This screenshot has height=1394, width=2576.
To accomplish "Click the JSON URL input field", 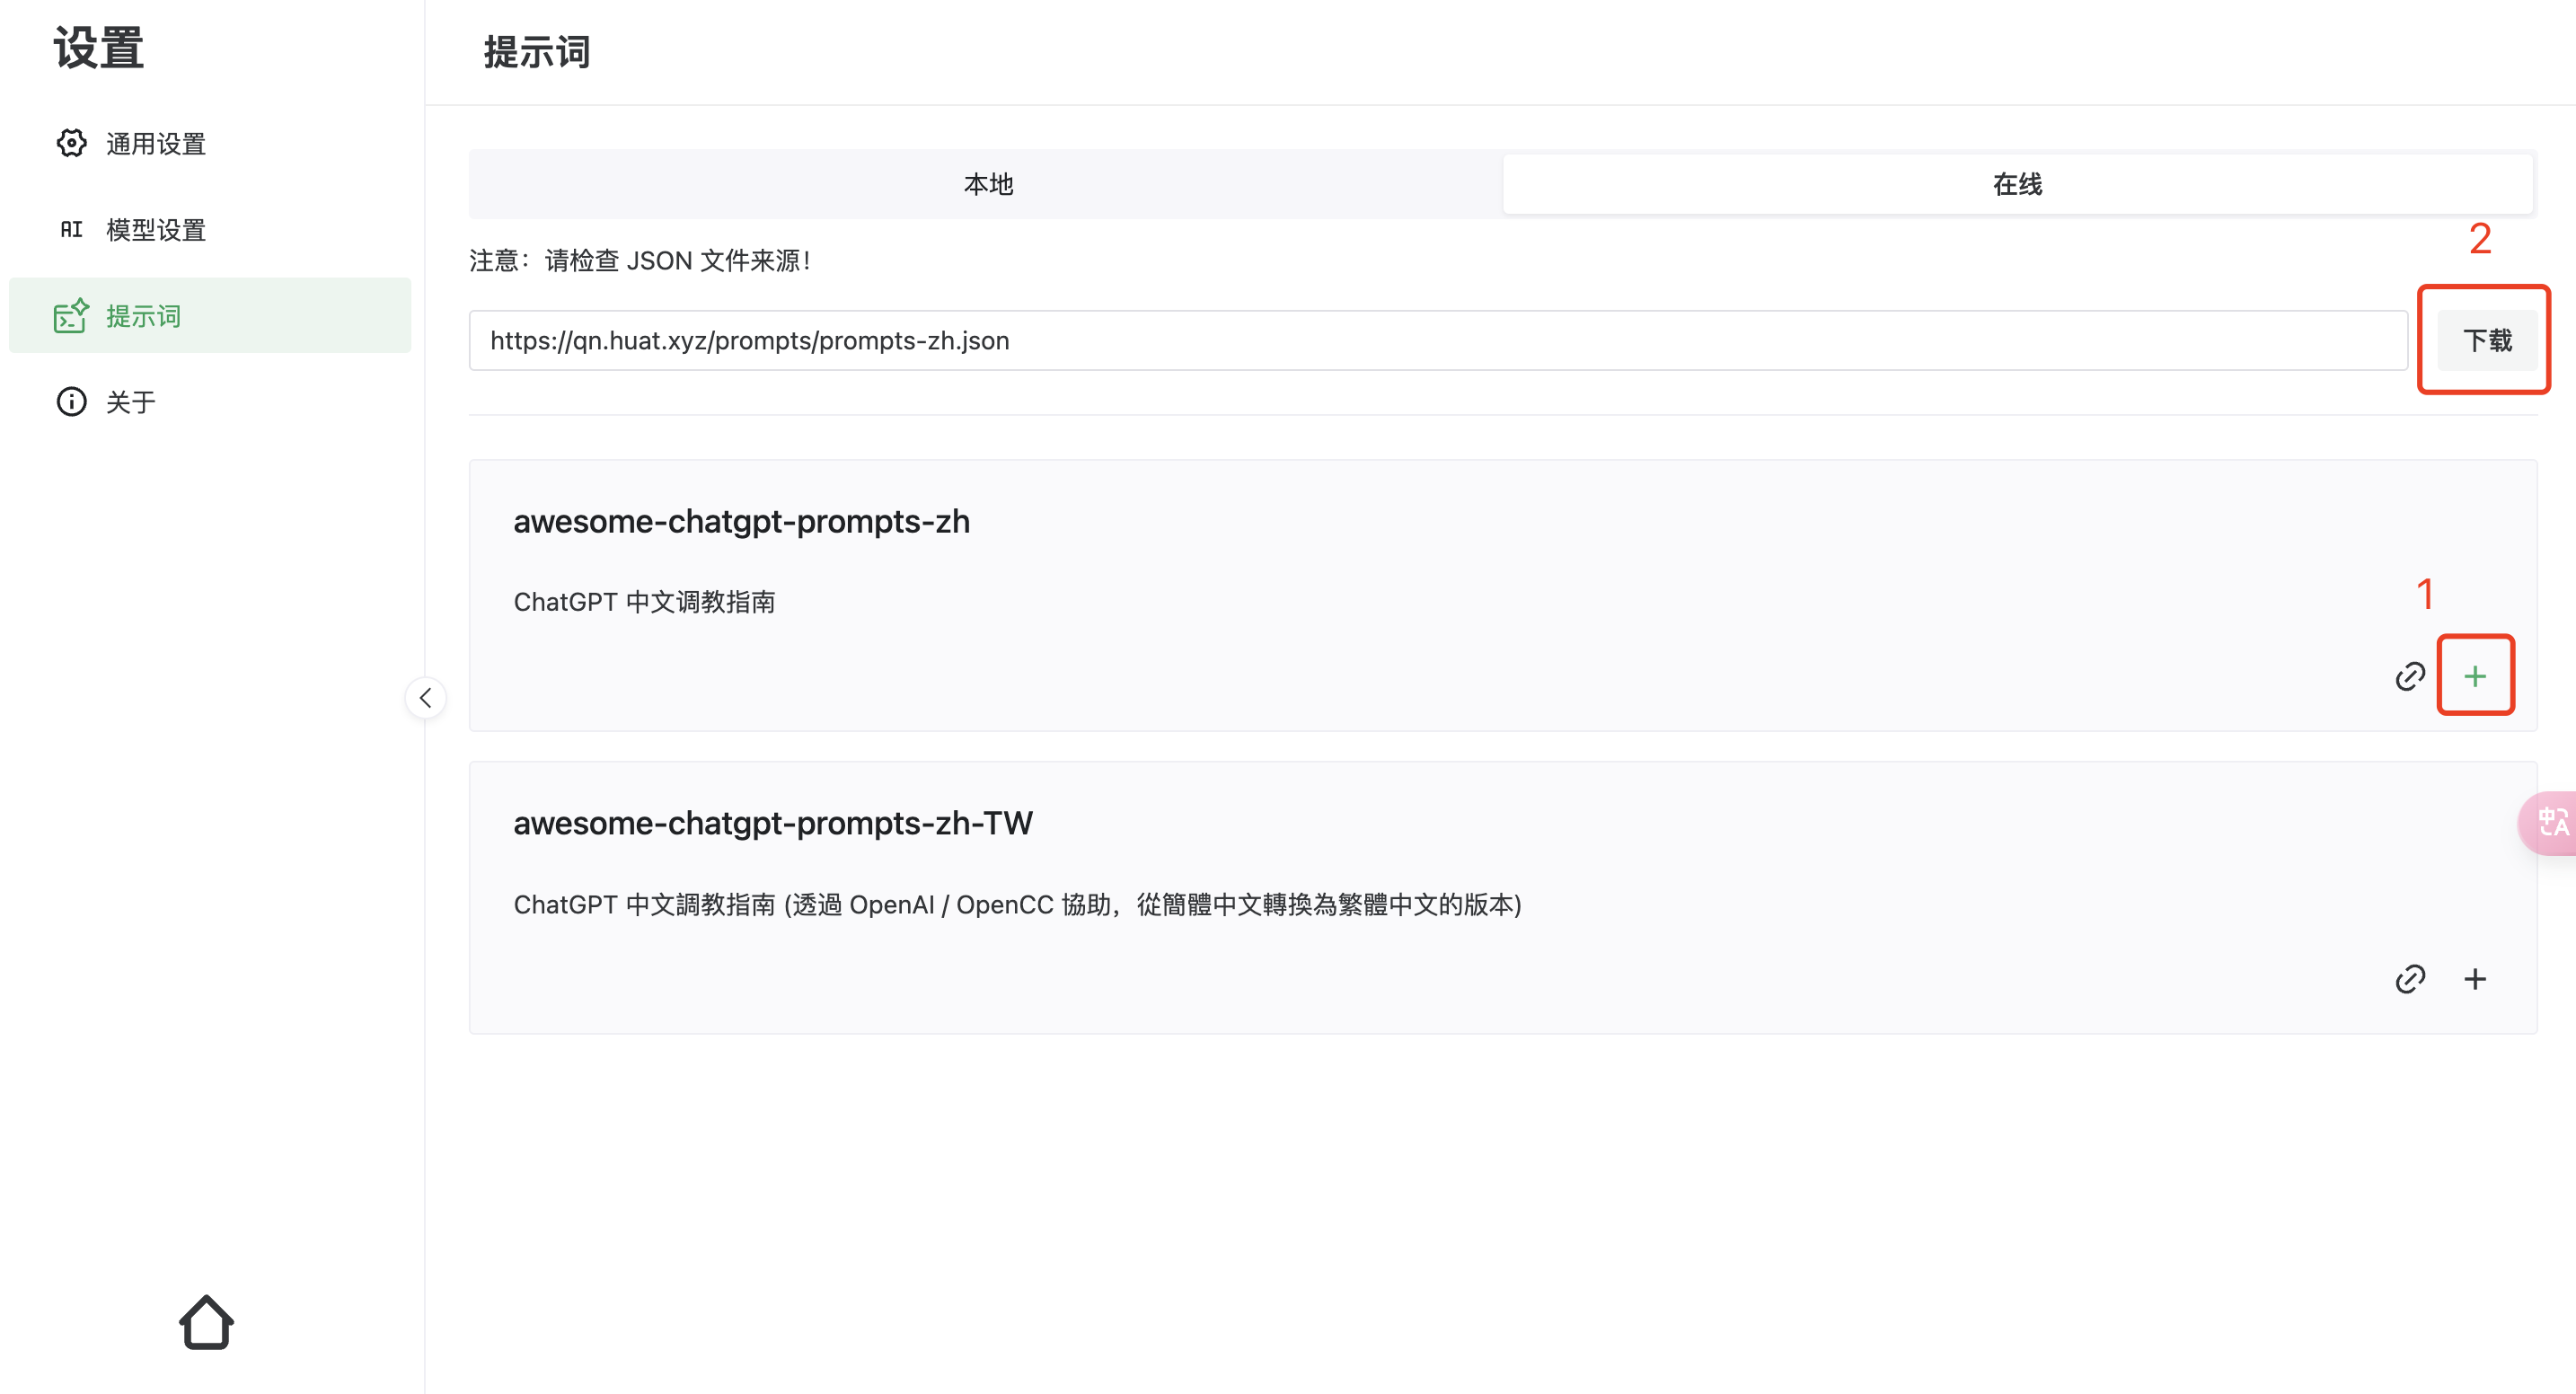I will 1437,341.
